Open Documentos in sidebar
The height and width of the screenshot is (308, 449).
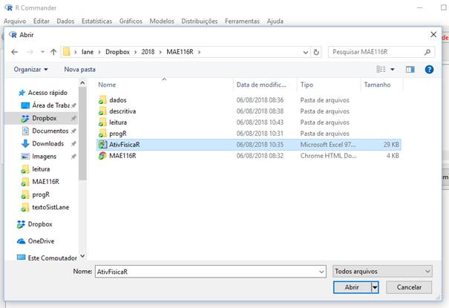click(46, 131)
